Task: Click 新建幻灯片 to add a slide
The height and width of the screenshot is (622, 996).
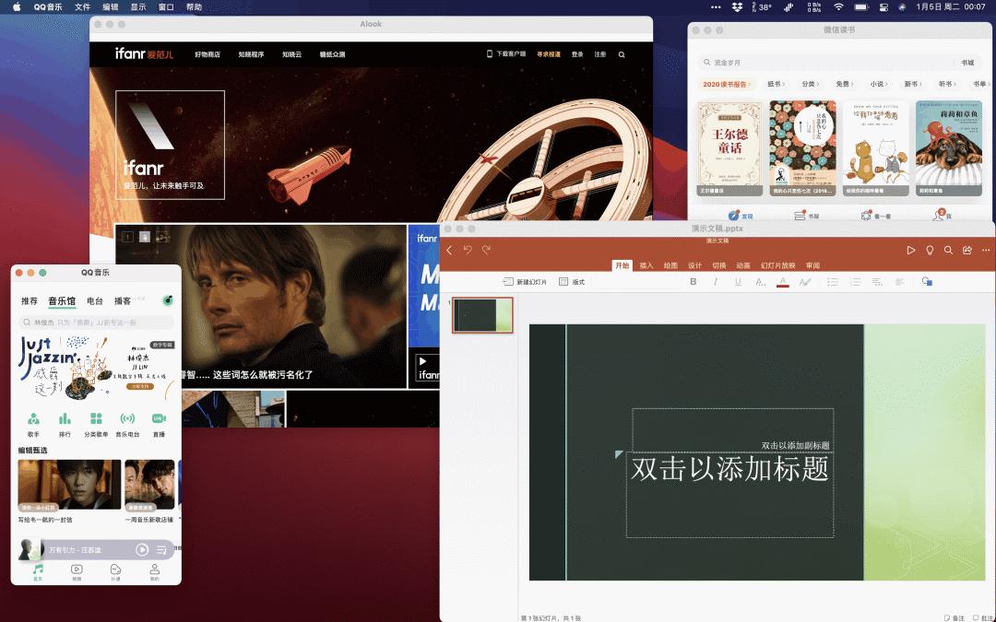Action: (x=525, y=282)
